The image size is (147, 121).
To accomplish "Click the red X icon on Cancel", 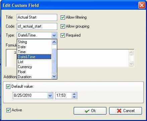I will pos(119,111).
